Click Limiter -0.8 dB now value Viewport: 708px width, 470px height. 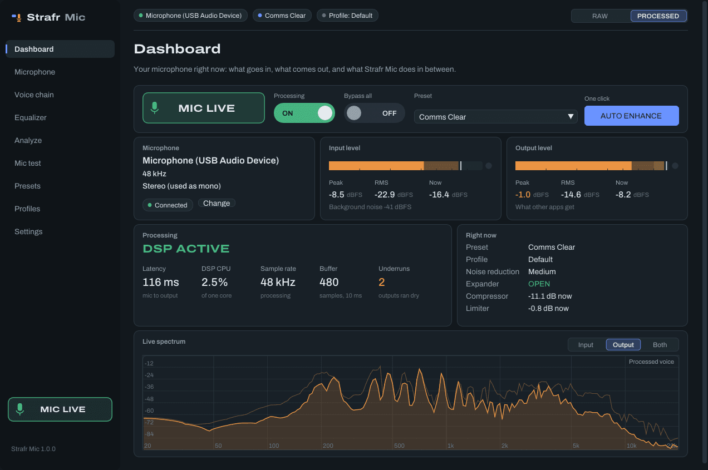tap(548, 308)
